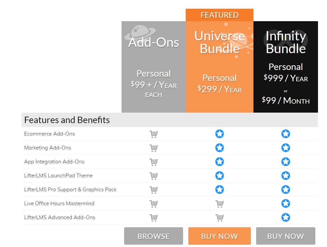This screenshot has width=327, height=247.
Task: Click the gray BUY NOW button under Infinity Bundle
Action: point(286,236)
